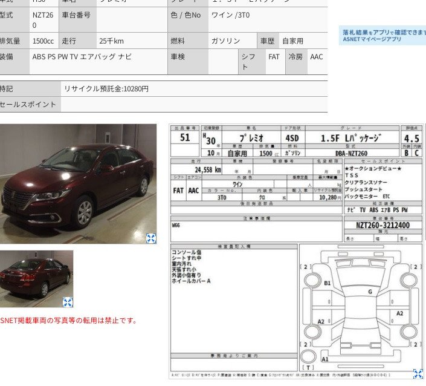
Task: Select recycle deposit リサイクル預託金:10280円 text
Action: tap(106, 89)
